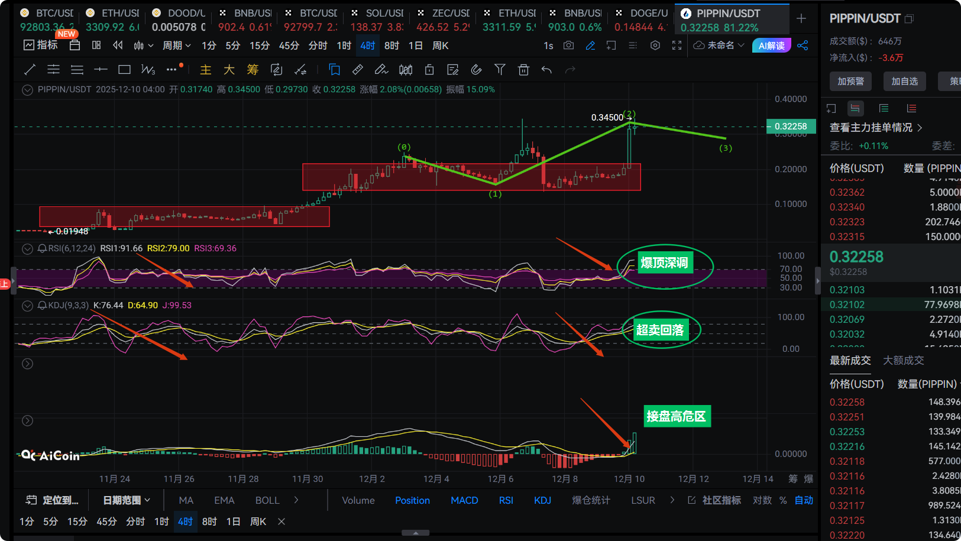Undo the last drawing action

546,70
